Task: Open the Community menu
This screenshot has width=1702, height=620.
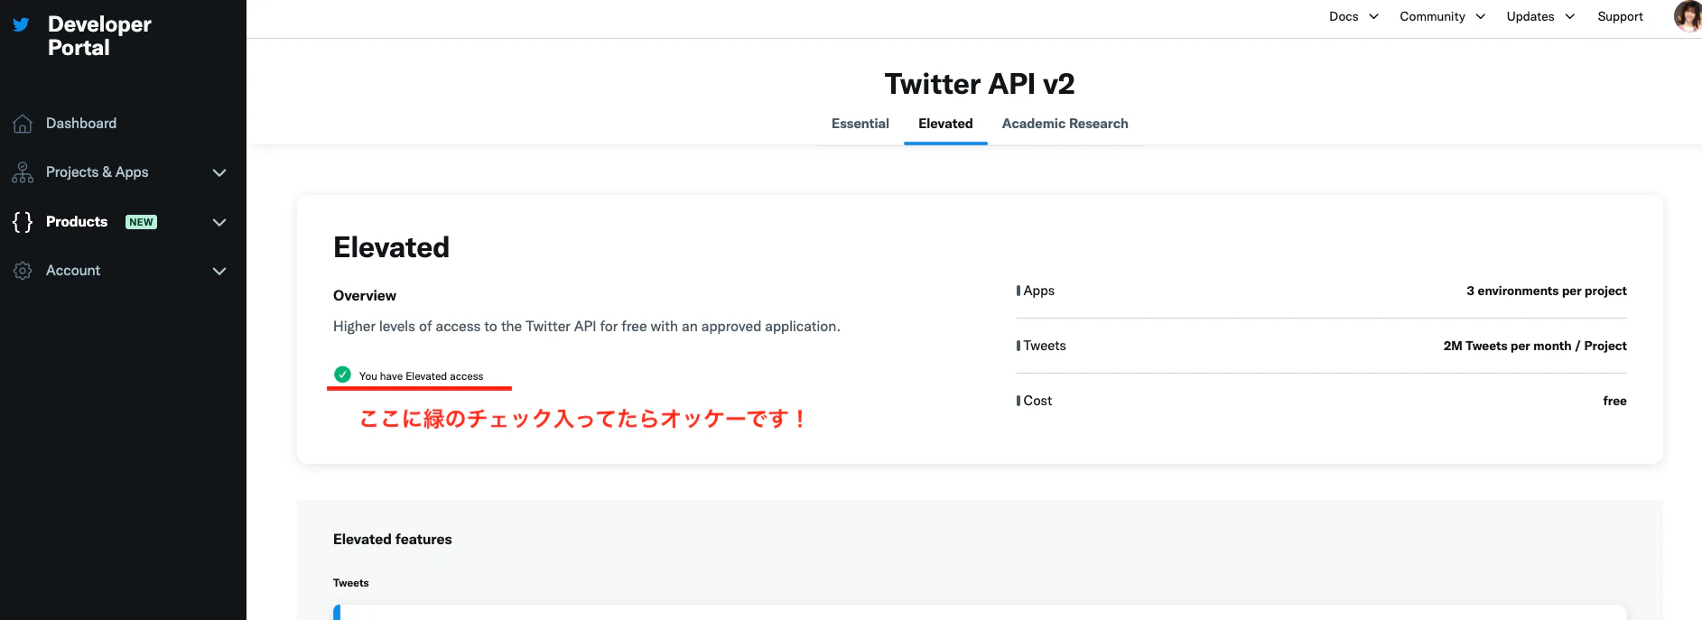Action: pos(1432,16)
